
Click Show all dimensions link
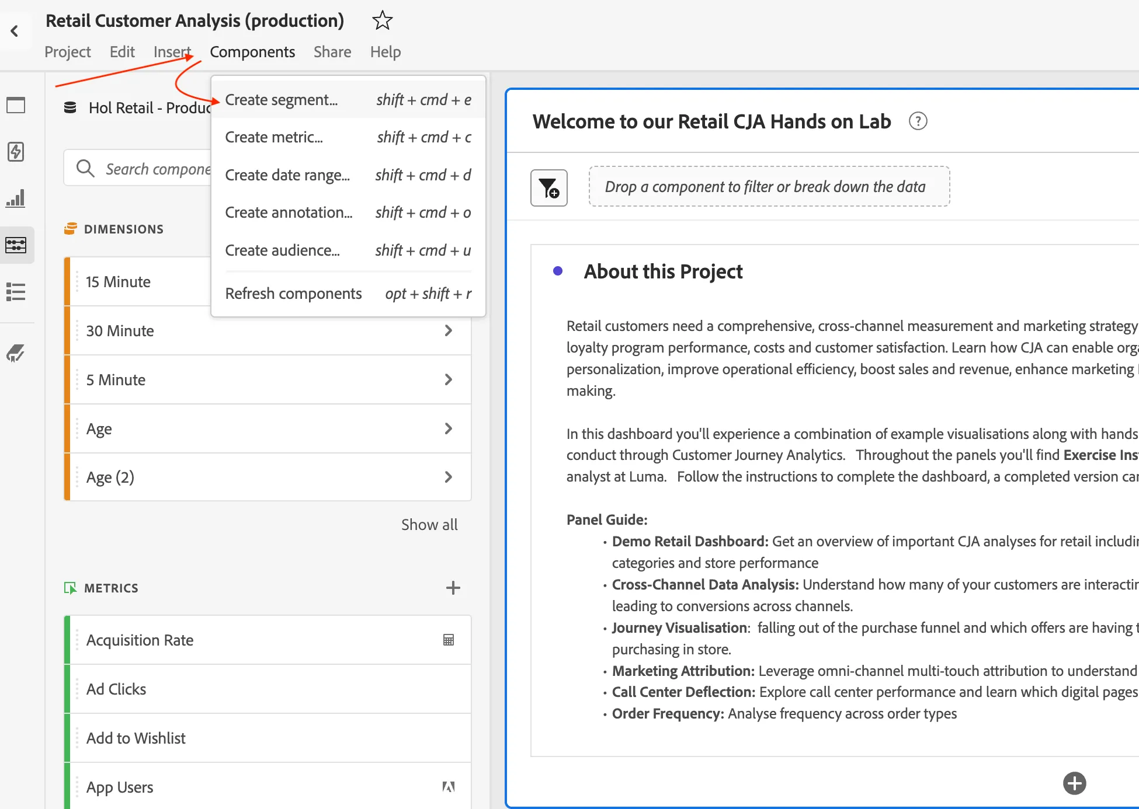tap(429, 525)
